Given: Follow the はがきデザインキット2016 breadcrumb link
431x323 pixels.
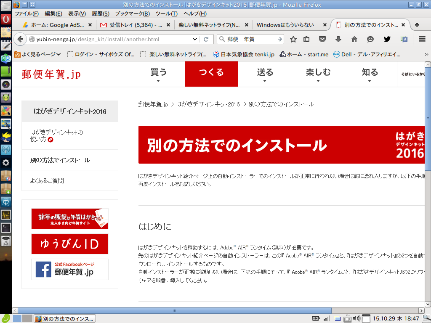Looking at the screenshot, I should tap(208, 104).
